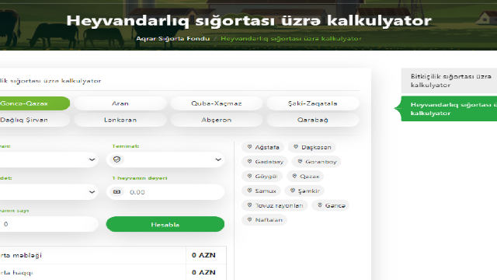Screen dimensions: 497x280
Task: Focus the 1 heyvanın dəyəri input
Action: [165, 192]
